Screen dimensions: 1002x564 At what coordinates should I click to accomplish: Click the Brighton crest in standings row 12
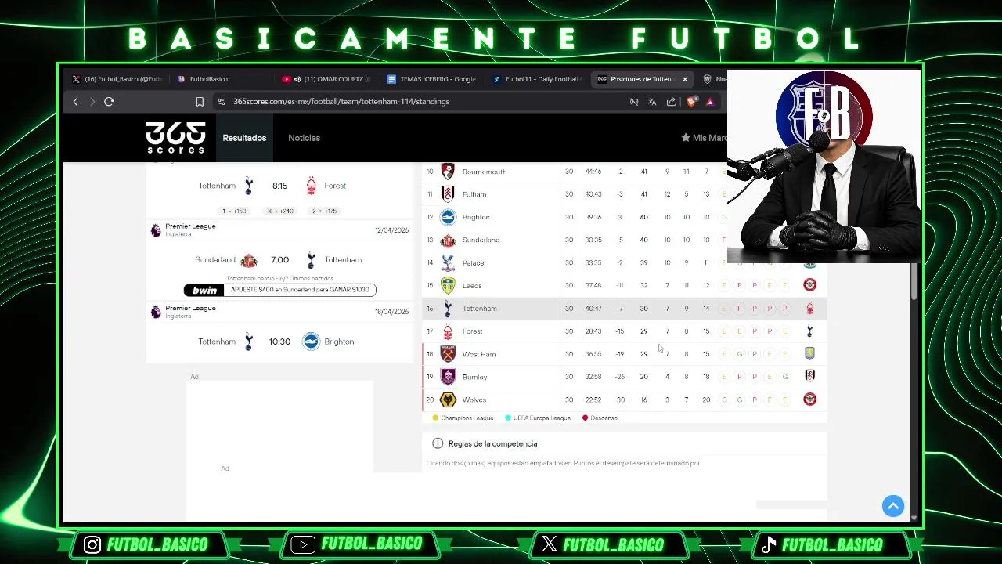point(448,217)
